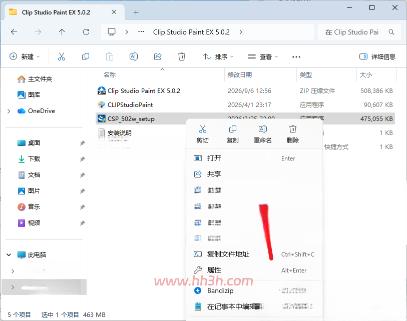The height and width of the screenshot is (321, 407).
Task: Collapse the 此电脑 tree node
Action: click(x=9, y=254)
